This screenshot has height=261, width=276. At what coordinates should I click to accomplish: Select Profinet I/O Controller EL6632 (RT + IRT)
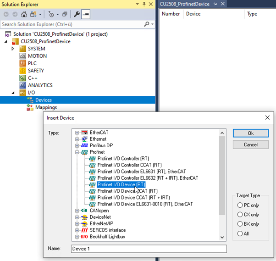148,178
